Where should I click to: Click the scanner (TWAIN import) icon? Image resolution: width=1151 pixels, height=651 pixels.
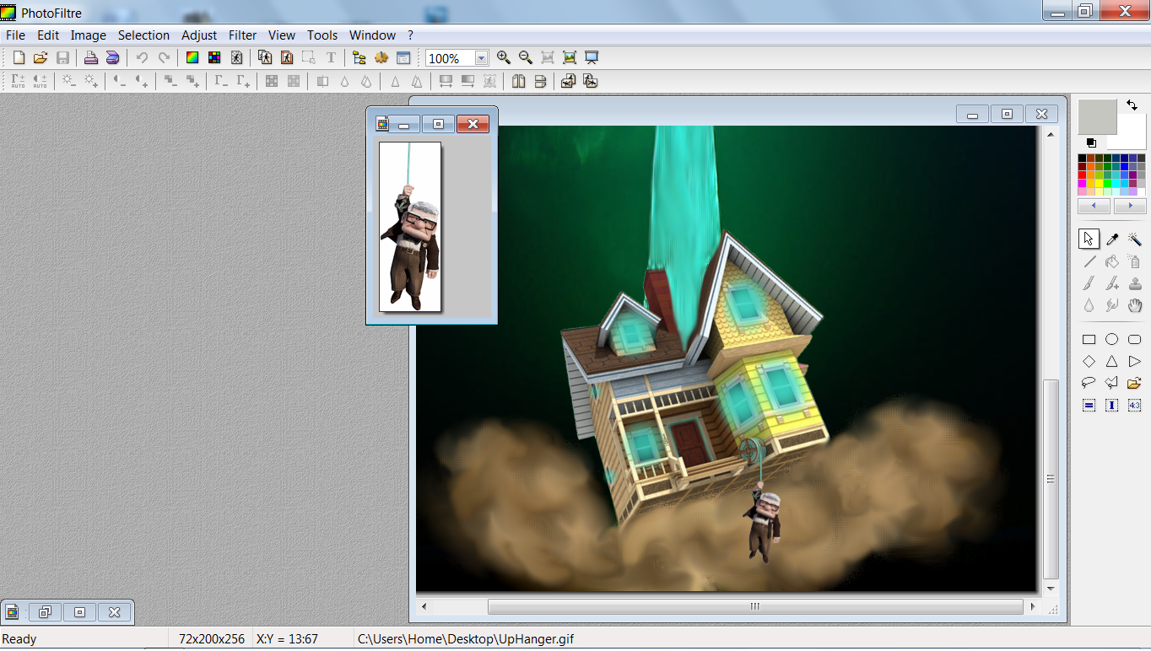point(112,57)
